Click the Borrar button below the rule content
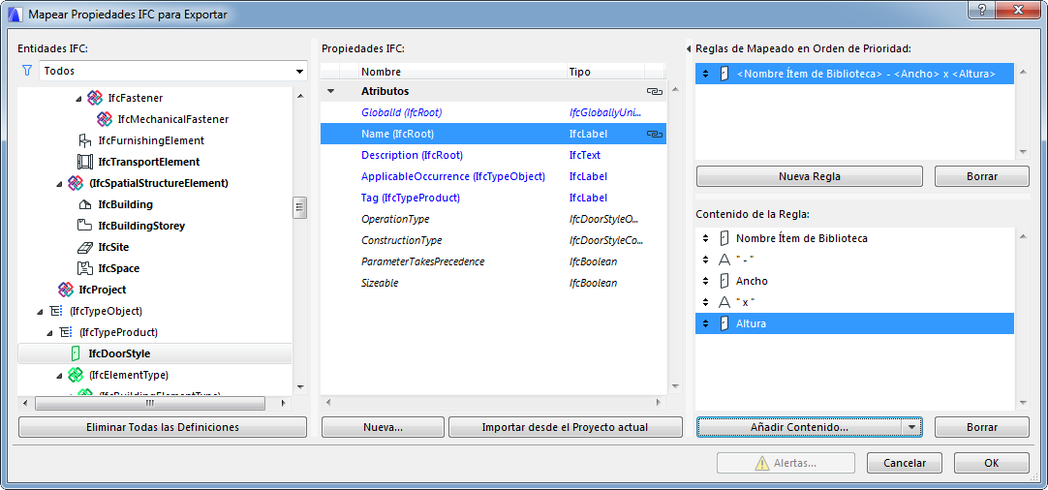The height and width of the screenshot is (490, 1048). click(x=981, y=427)
